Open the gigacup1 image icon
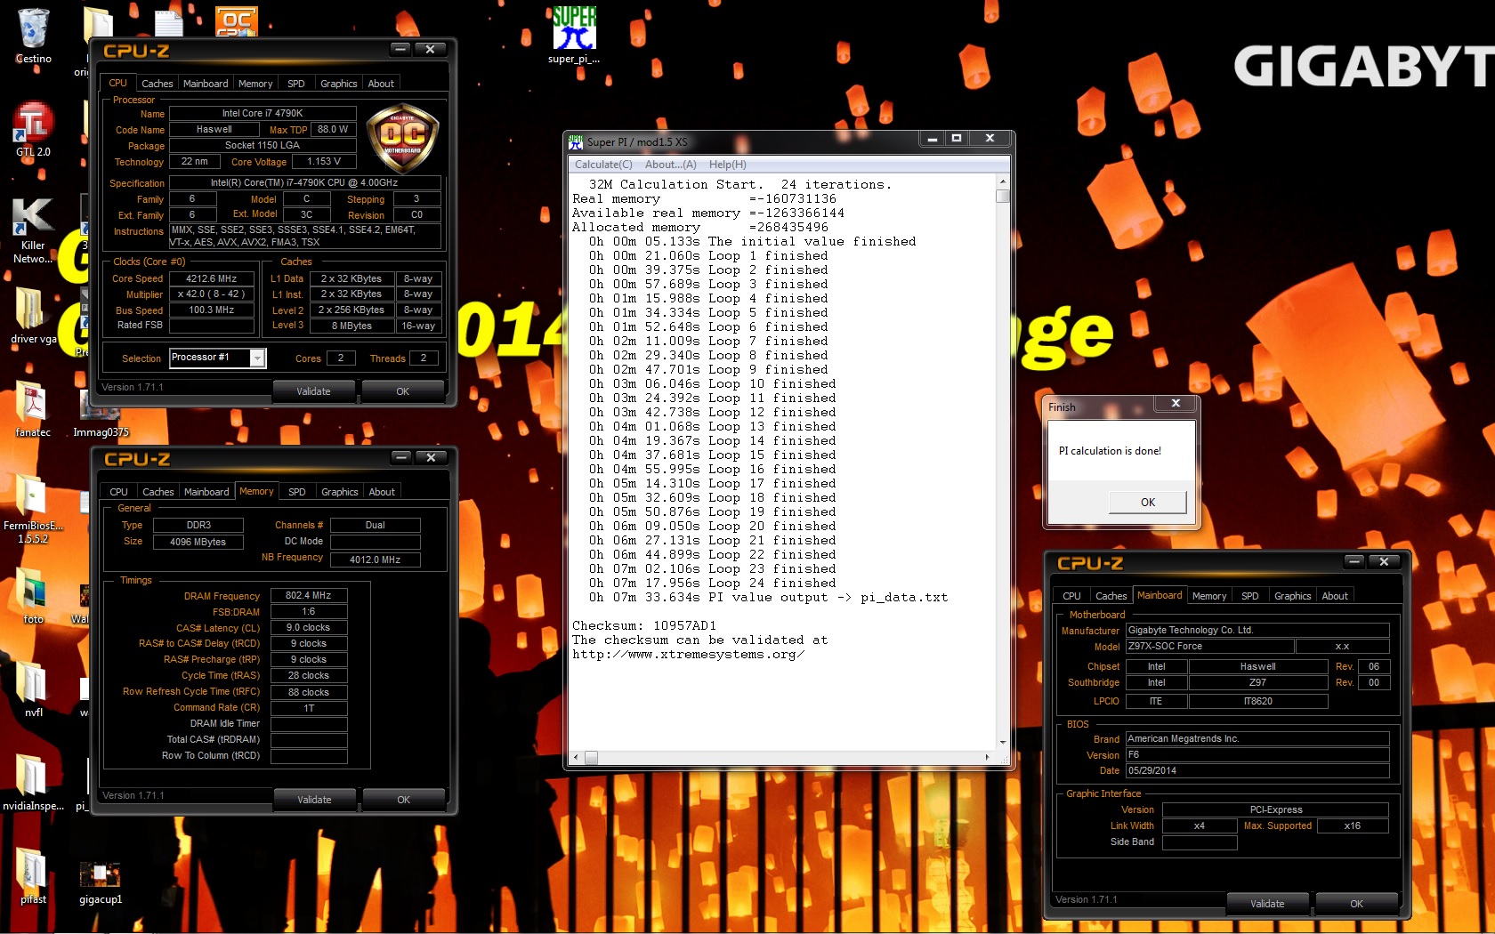Screen dimensions: 1495x934 click(x=101, y=881)
